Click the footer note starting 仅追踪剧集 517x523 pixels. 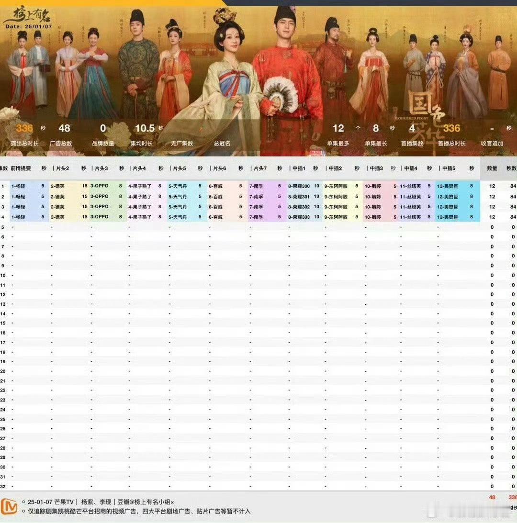point(139,511)
